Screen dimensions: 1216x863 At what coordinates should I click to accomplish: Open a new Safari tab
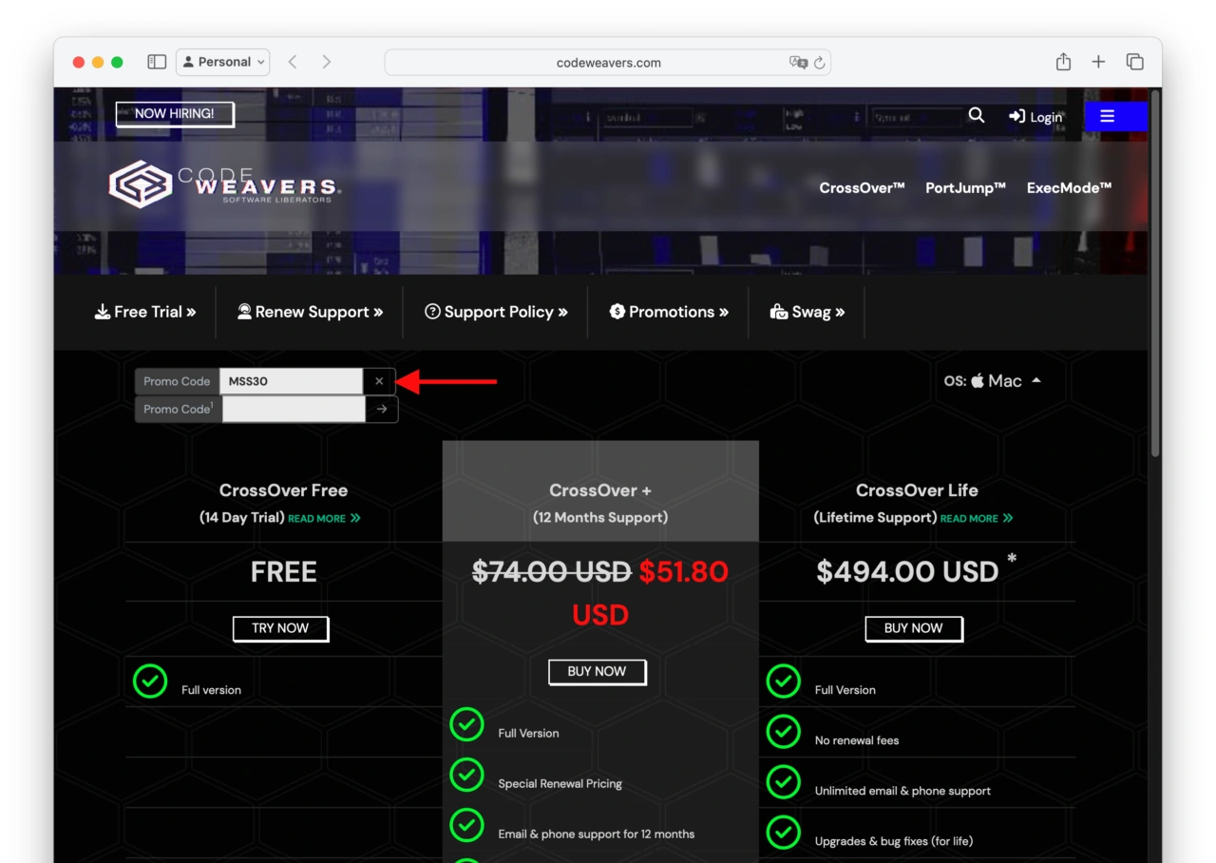[1098, 62]
